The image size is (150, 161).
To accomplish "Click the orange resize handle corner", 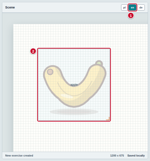I will point(108,119).
